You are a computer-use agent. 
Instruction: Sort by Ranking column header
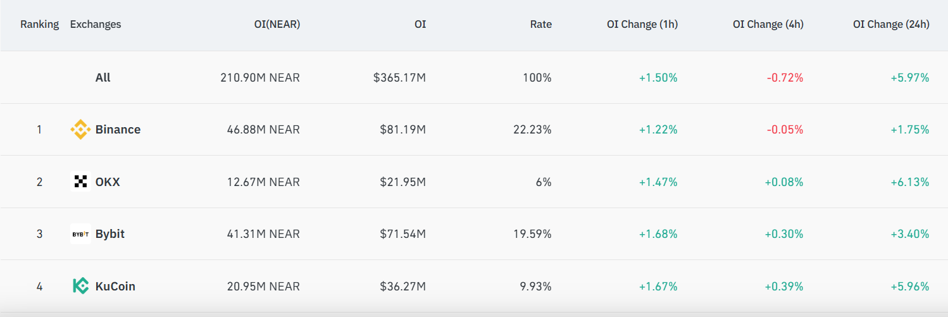(39, 24)
